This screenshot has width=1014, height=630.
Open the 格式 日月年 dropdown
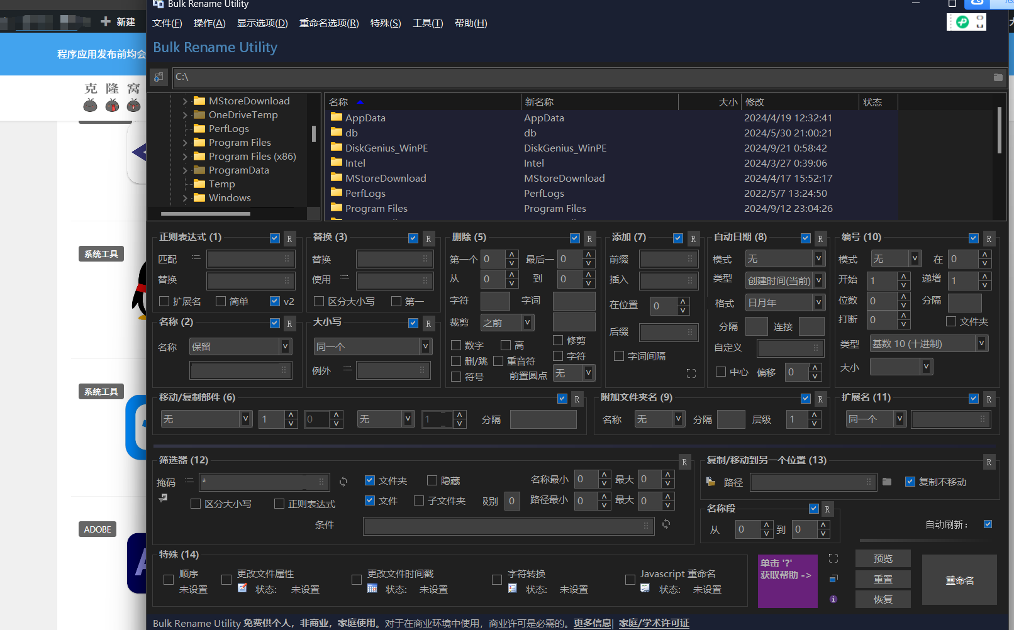pyautogui.click(x=785, y=302)
